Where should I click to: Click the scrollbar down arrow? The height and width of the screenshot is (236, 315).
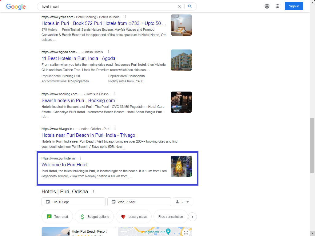pos(313,234)
